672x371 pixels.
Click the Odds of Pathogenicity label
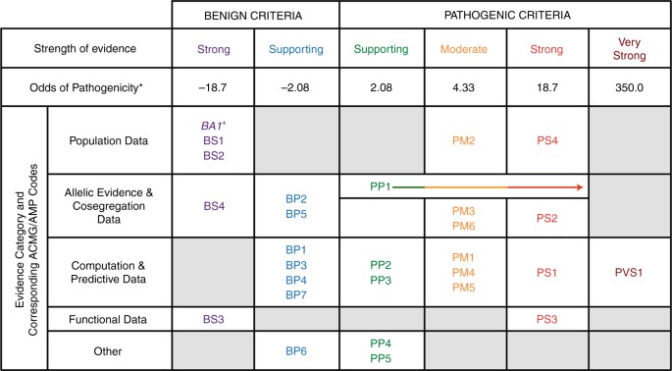point(86,87)
